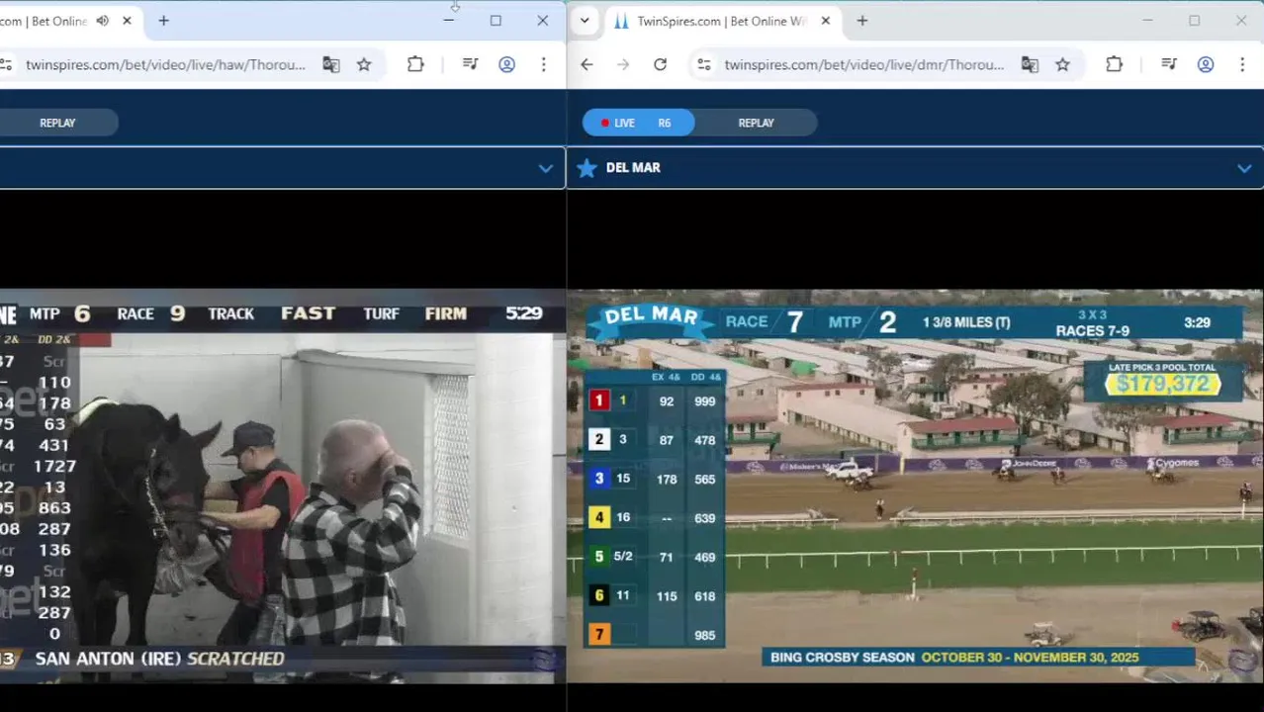Image resolution: width=1264 pixels, height=712 pixels.
Task: Open Chrome menu in left window
Action: point(543,64)
